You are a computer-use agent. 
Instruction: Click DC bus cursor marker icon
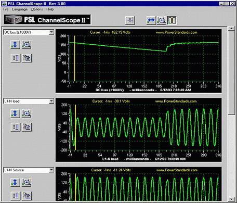pyautogui.click(x=16, y=58)
